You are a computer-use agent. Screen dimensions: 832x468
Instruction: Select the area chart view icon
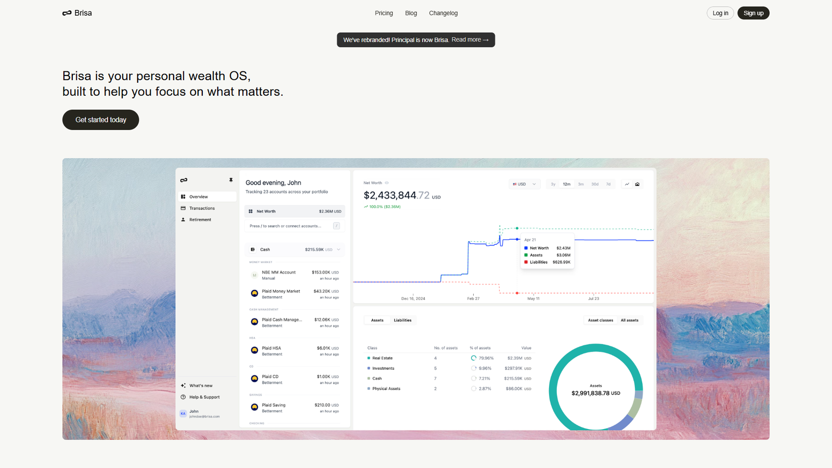pyautogui.click(x=638, y=184)
